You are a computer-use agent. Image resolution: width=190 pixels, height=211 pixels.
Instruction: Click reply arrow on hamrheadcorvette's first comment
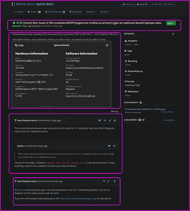(105, 120)
